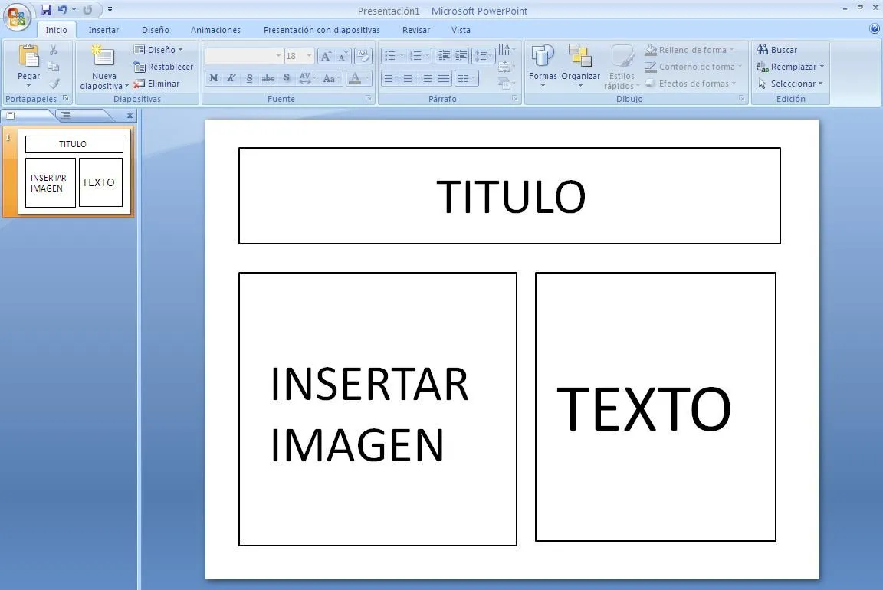Toggle justified text alignment

tap(443, 77)
